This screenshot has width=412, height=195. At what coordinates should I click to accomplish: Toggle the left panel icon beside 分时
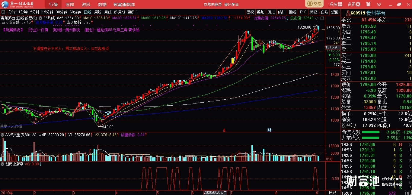pyautogui.click(x=4, y=12)
